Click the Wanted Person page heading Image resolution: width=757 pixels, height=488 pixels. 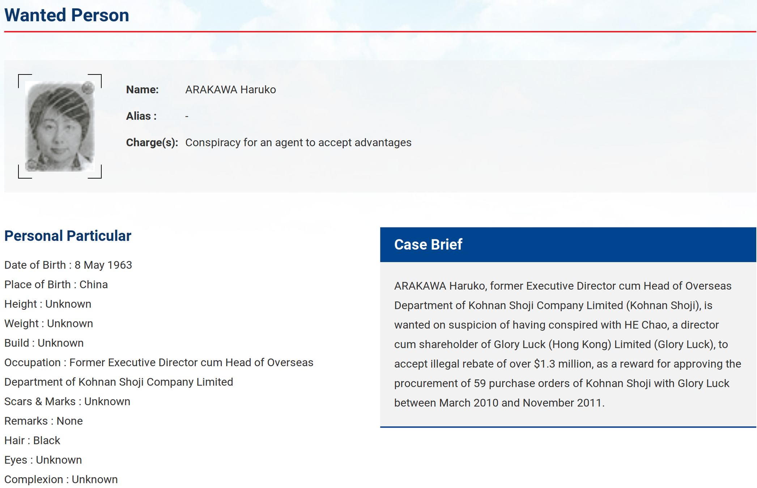tap(67, 16)
